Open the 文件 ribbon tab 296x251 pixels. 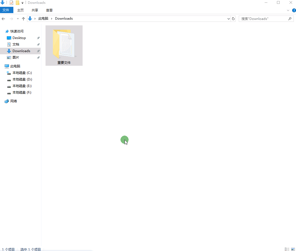(x=7, y=10)
